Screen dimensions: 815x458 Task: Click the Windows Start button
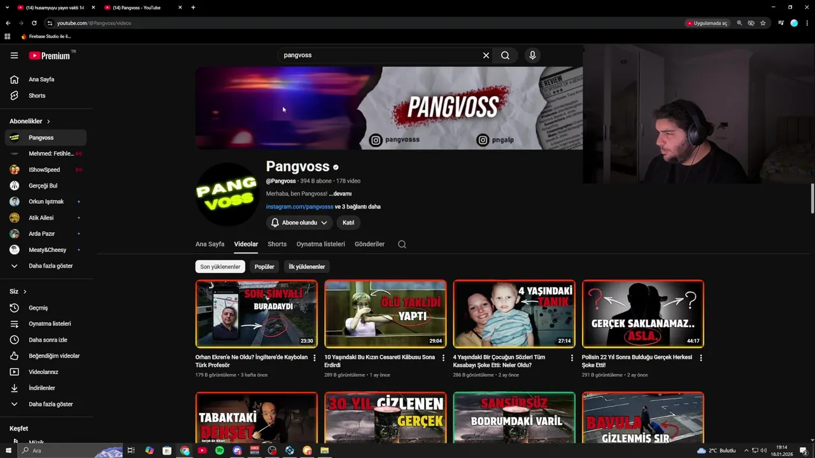coord(8,450)
